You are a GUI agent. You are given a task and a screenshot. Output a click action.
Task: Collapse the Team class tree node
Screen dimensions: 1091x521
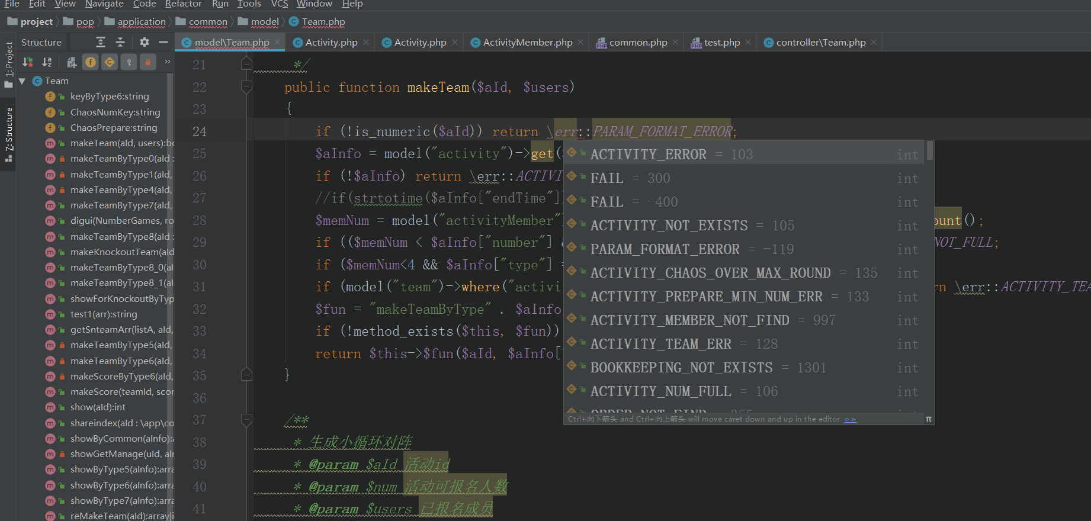[22, 81]
